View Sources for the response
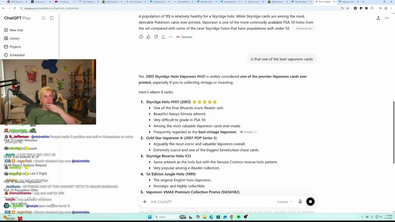This screenshot has height=222, width=395. [184, 37]
